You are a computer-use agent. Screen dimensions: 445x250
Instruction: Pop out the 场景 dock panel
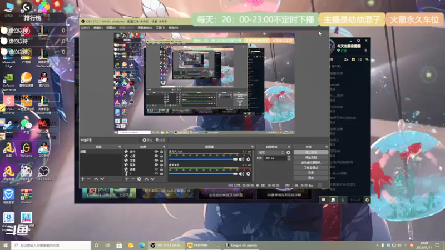(120, 147)
